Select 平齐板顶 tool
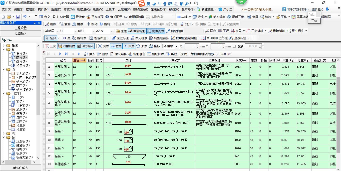This screenshot has height=171, width=341. (95, 17)
